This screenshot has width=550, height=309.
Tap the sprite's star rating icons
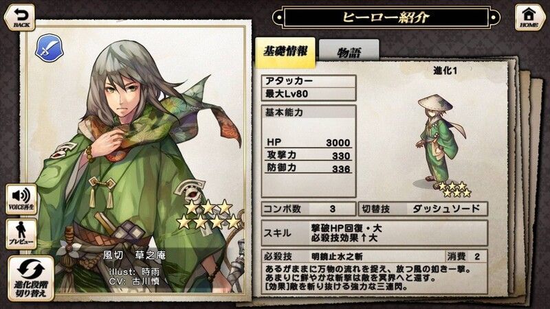(x=454, y=190)
